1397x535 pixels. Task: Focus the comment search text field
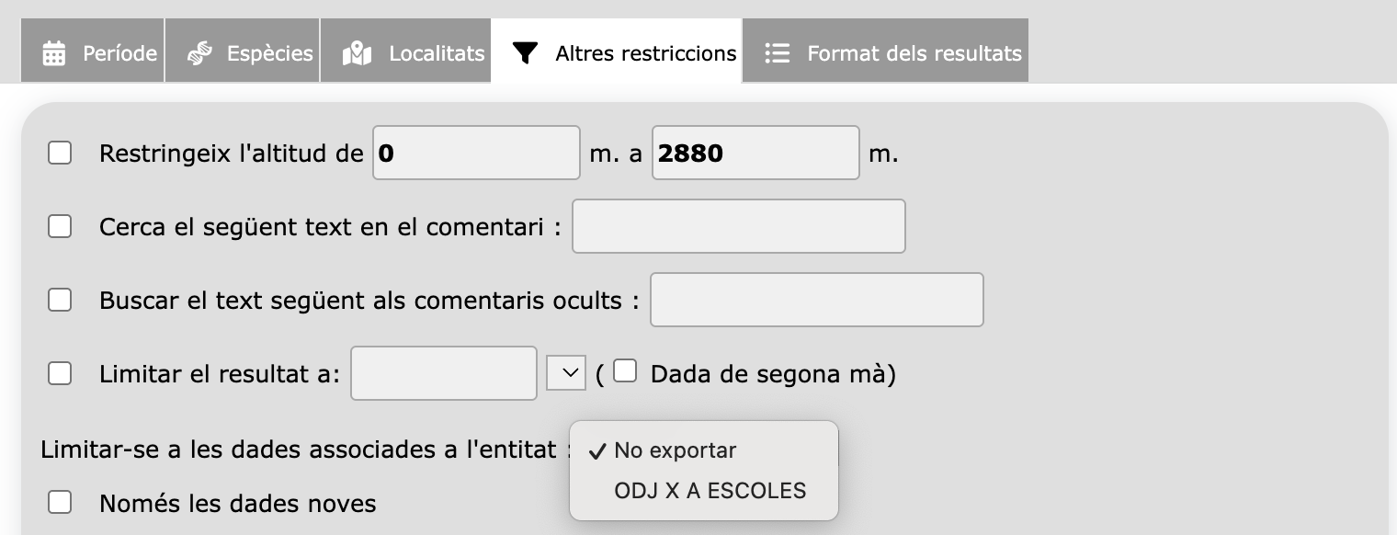738,226
